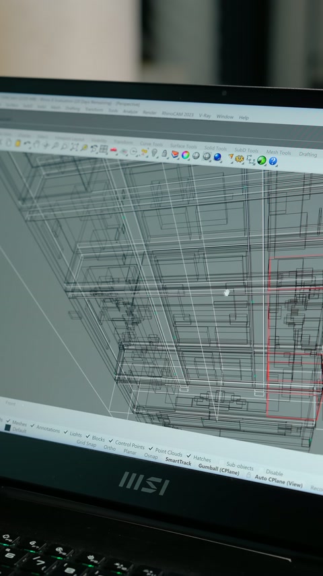
Task: Toggle Ortho mode in status bar
Action: click(x=110, y=448)
